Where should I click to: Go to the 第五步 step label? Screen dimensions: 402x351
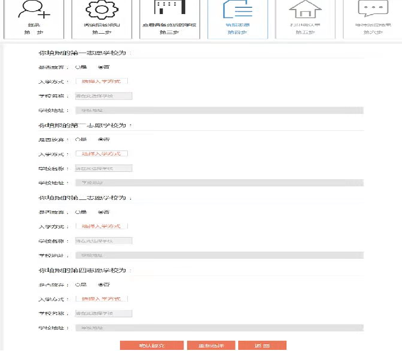(x=305, y=33)
